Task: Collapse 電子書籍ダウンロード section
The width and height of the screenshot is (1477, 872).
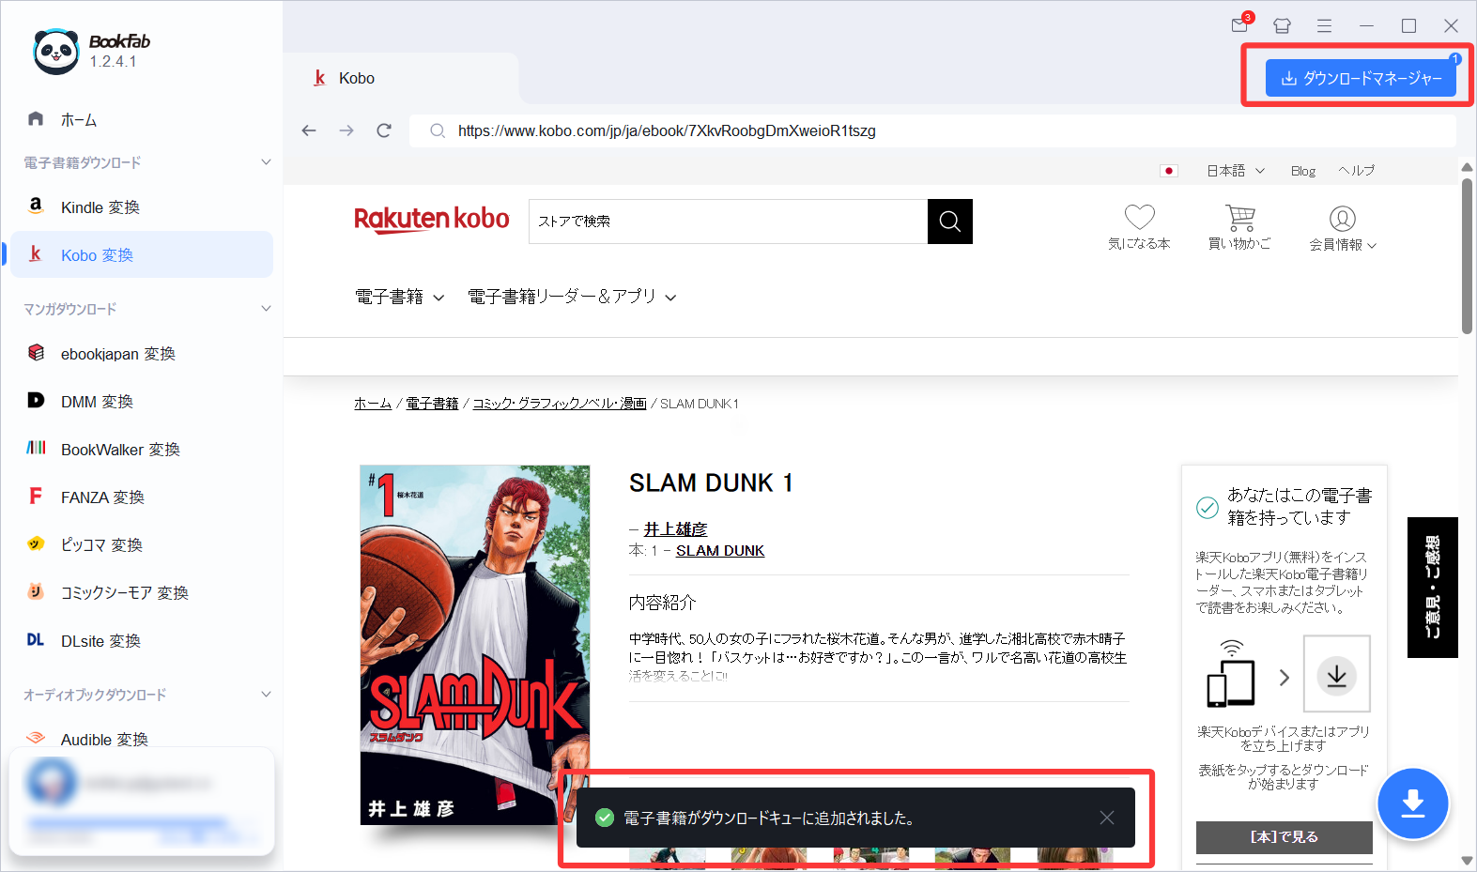Action: tap(266, 162)
